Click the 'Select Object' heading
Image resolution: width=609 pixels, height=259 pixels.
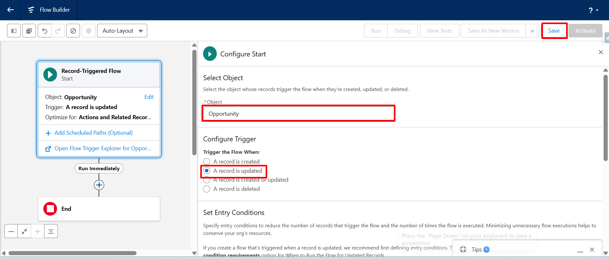point(223,78)
